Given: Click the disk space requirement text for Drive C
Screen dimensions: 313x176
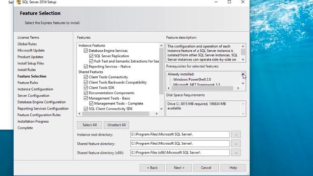Looking at the screenshot, I should pyautogui.click(x=197, y=106).
